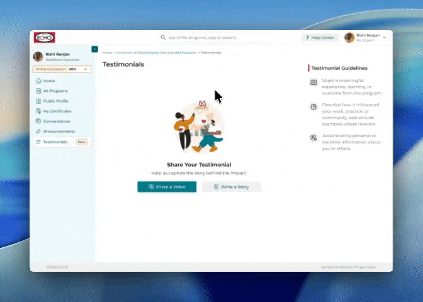Click the arrow in Profile Completion bar

coord(85,69)
